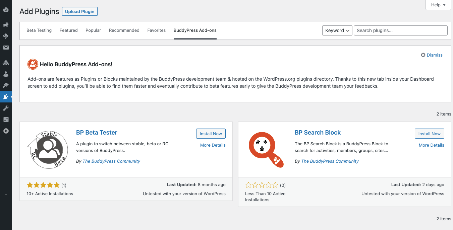
Task: Select the Favorites tab
Action: tap(156, 30)
